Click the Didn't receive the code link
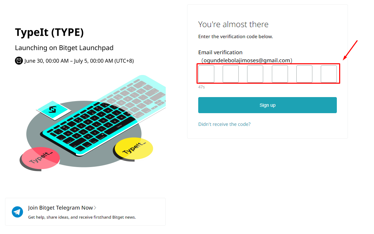The width and height of the screenshot is (374, 234). (x=224, y=124)
